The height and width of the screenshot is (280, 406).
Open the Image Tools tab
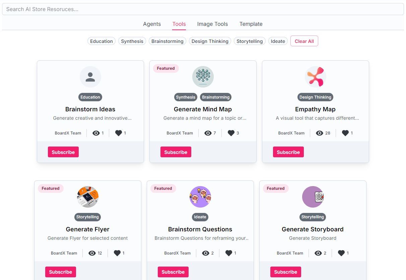pos(212,24)
